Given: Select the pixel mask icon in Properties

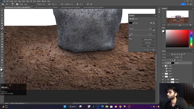Looking at the screenshot, I should click(x=151, y=23).
